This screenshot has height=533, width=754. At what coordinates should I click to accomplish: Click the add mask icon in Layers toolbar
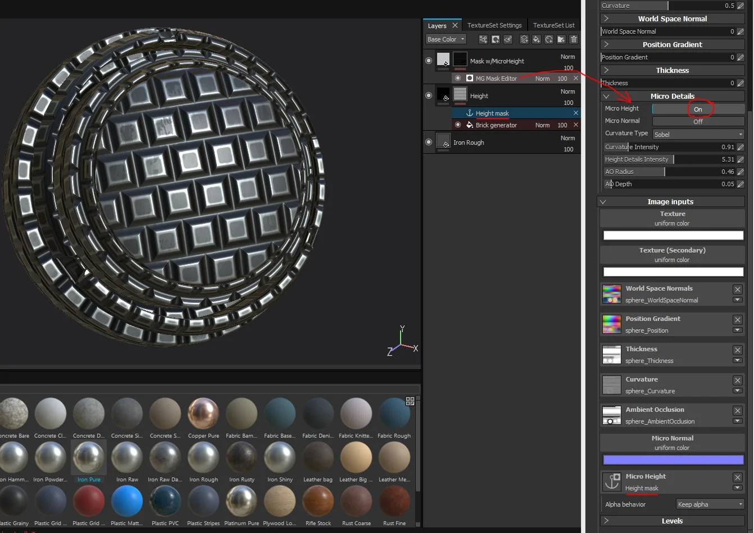pos(496,39)
